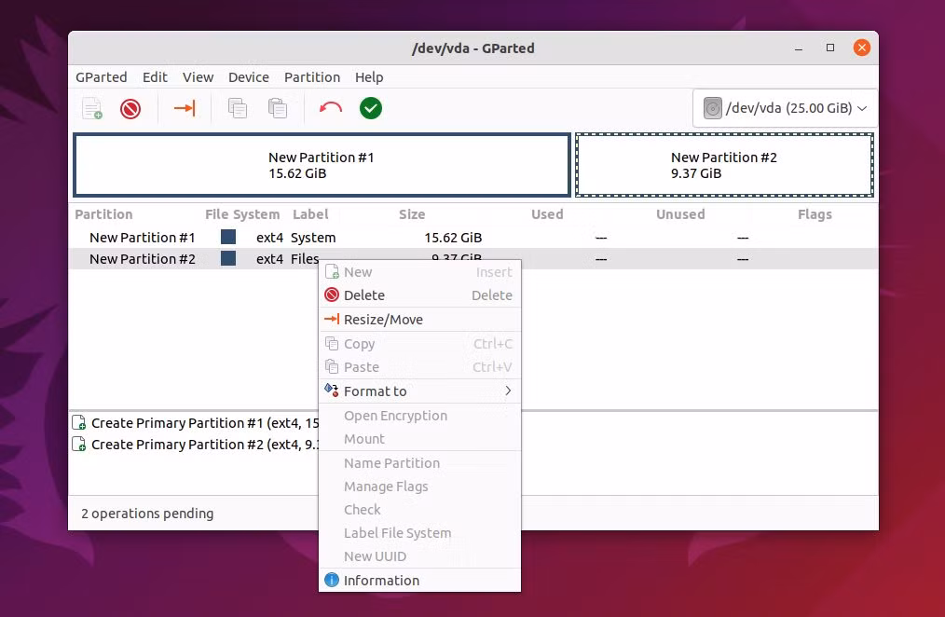Viewport: 945px width, 617px height.
Task: Select the New Partition #1 table row name
Action: 143,238
